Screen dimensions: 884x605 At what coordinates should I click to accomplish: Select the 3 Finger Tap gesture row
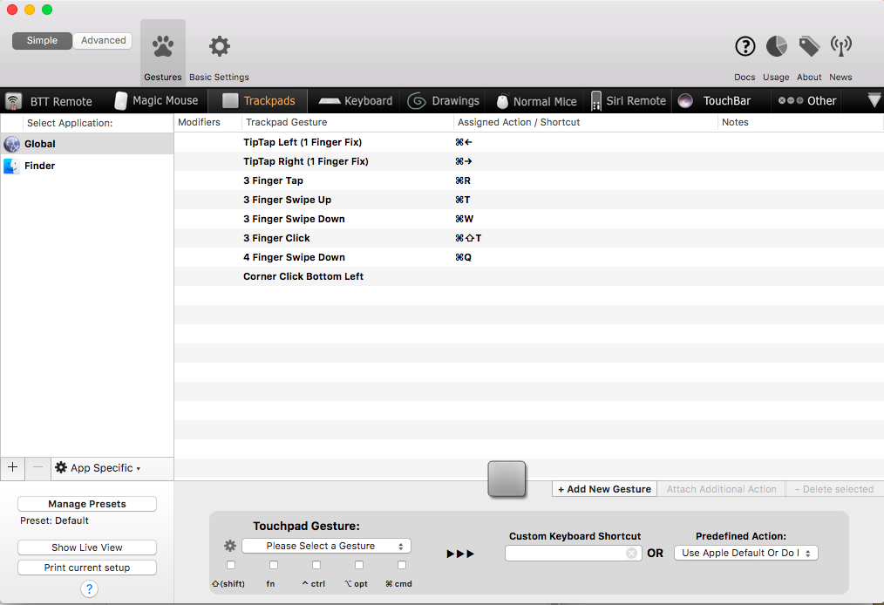(x=528, y=180)
